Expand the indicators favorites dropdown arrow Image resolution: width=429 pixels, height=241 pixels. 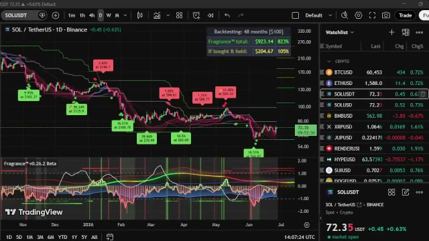coord(168,15)
